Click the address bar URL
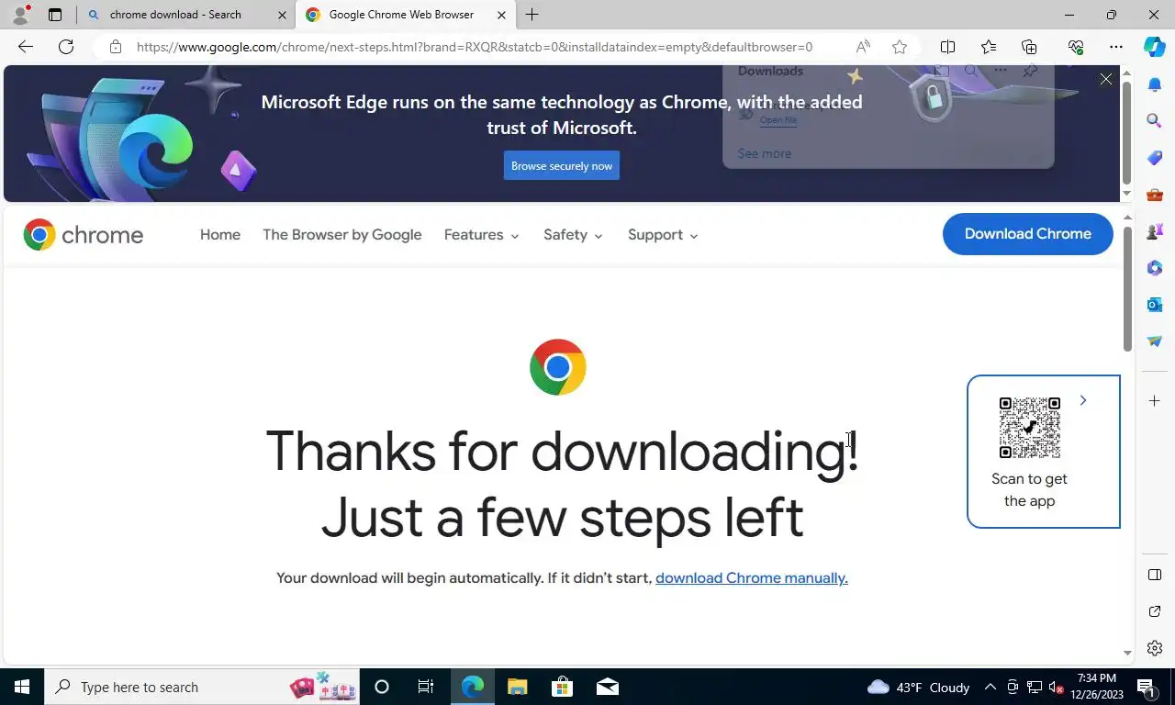Screen dimensions: 1175x705 (x=475, y=47)
